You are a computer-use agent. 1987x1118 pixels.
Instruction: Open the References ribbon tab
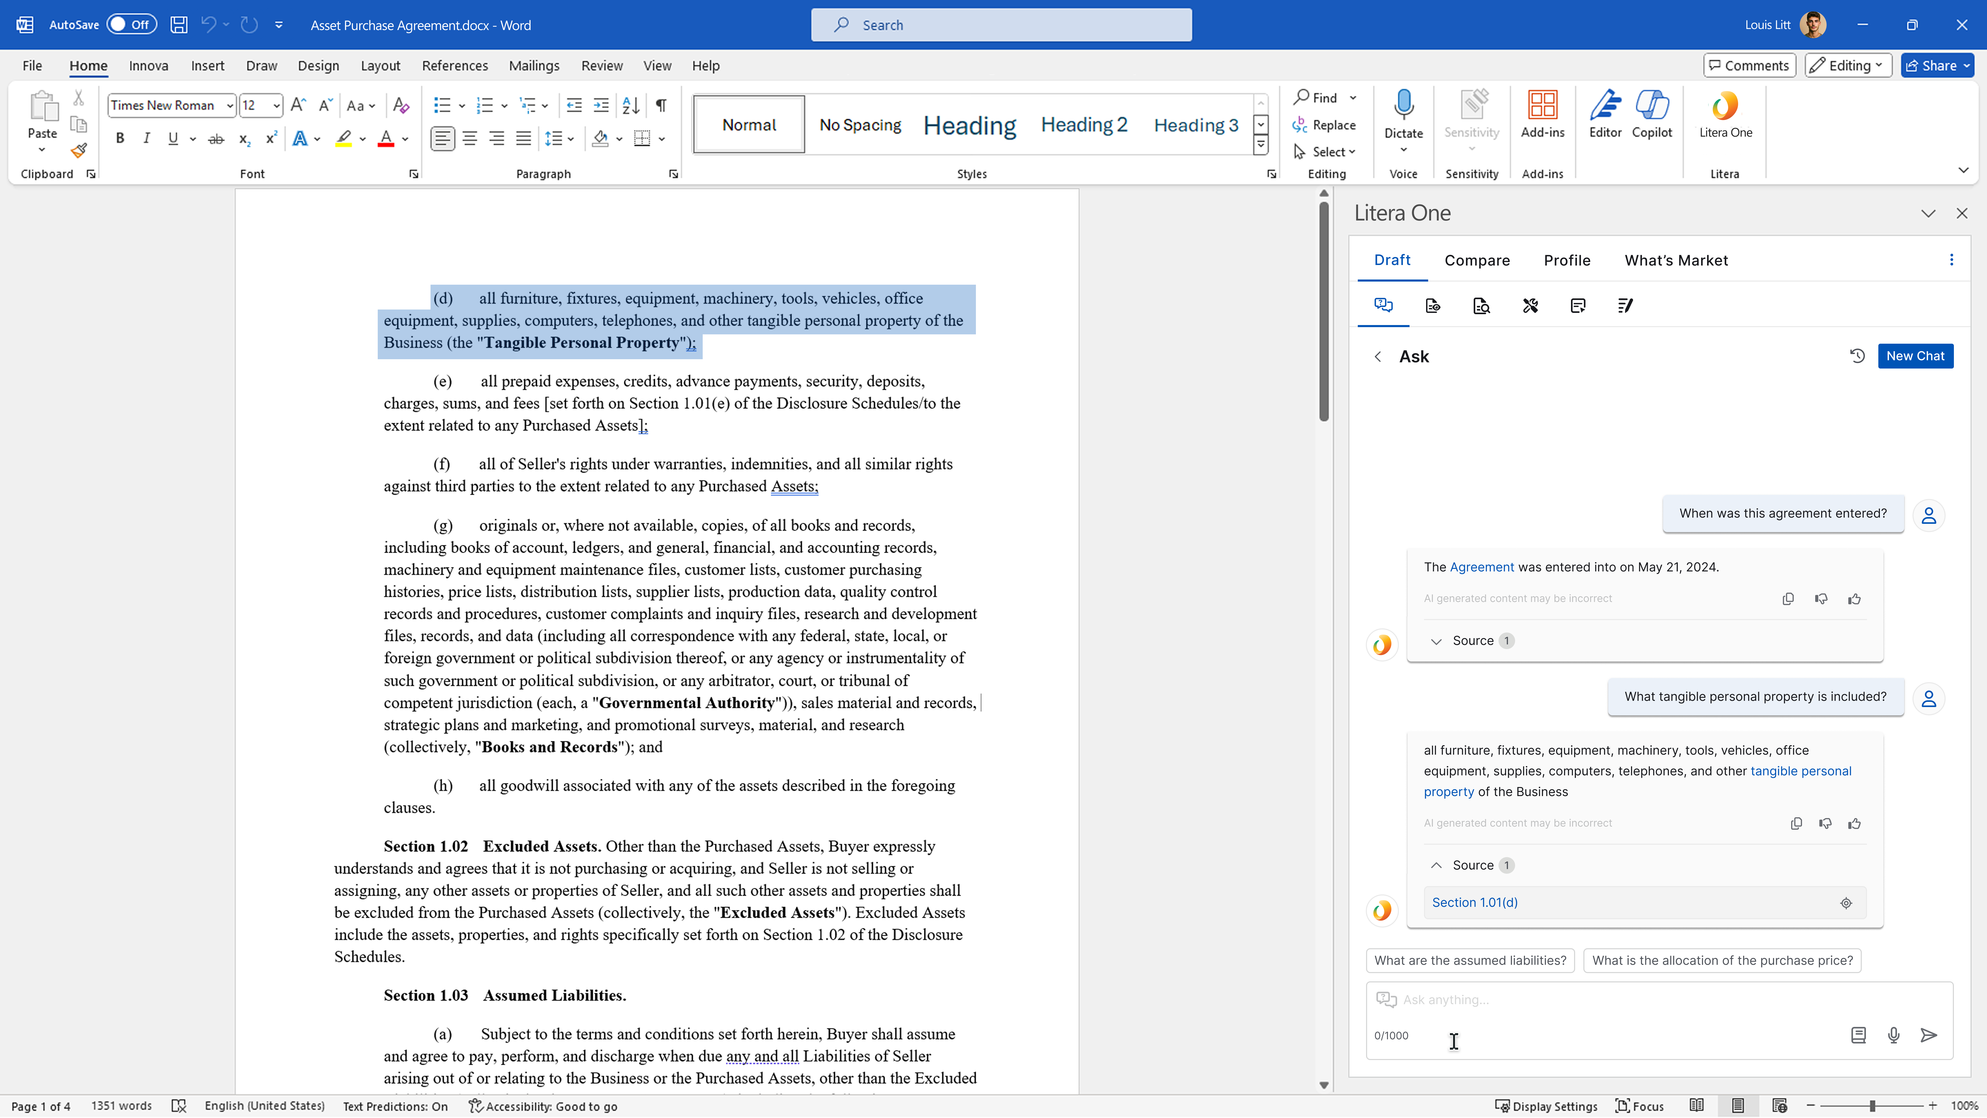(454, 65)
